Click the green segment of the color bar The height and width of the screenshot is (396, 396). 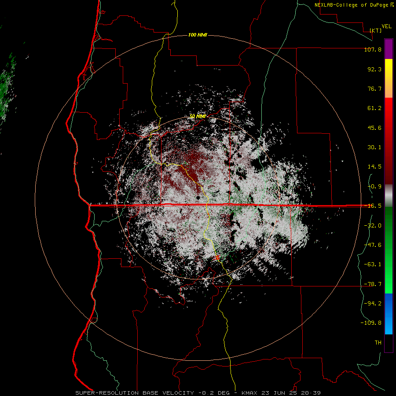389,250
